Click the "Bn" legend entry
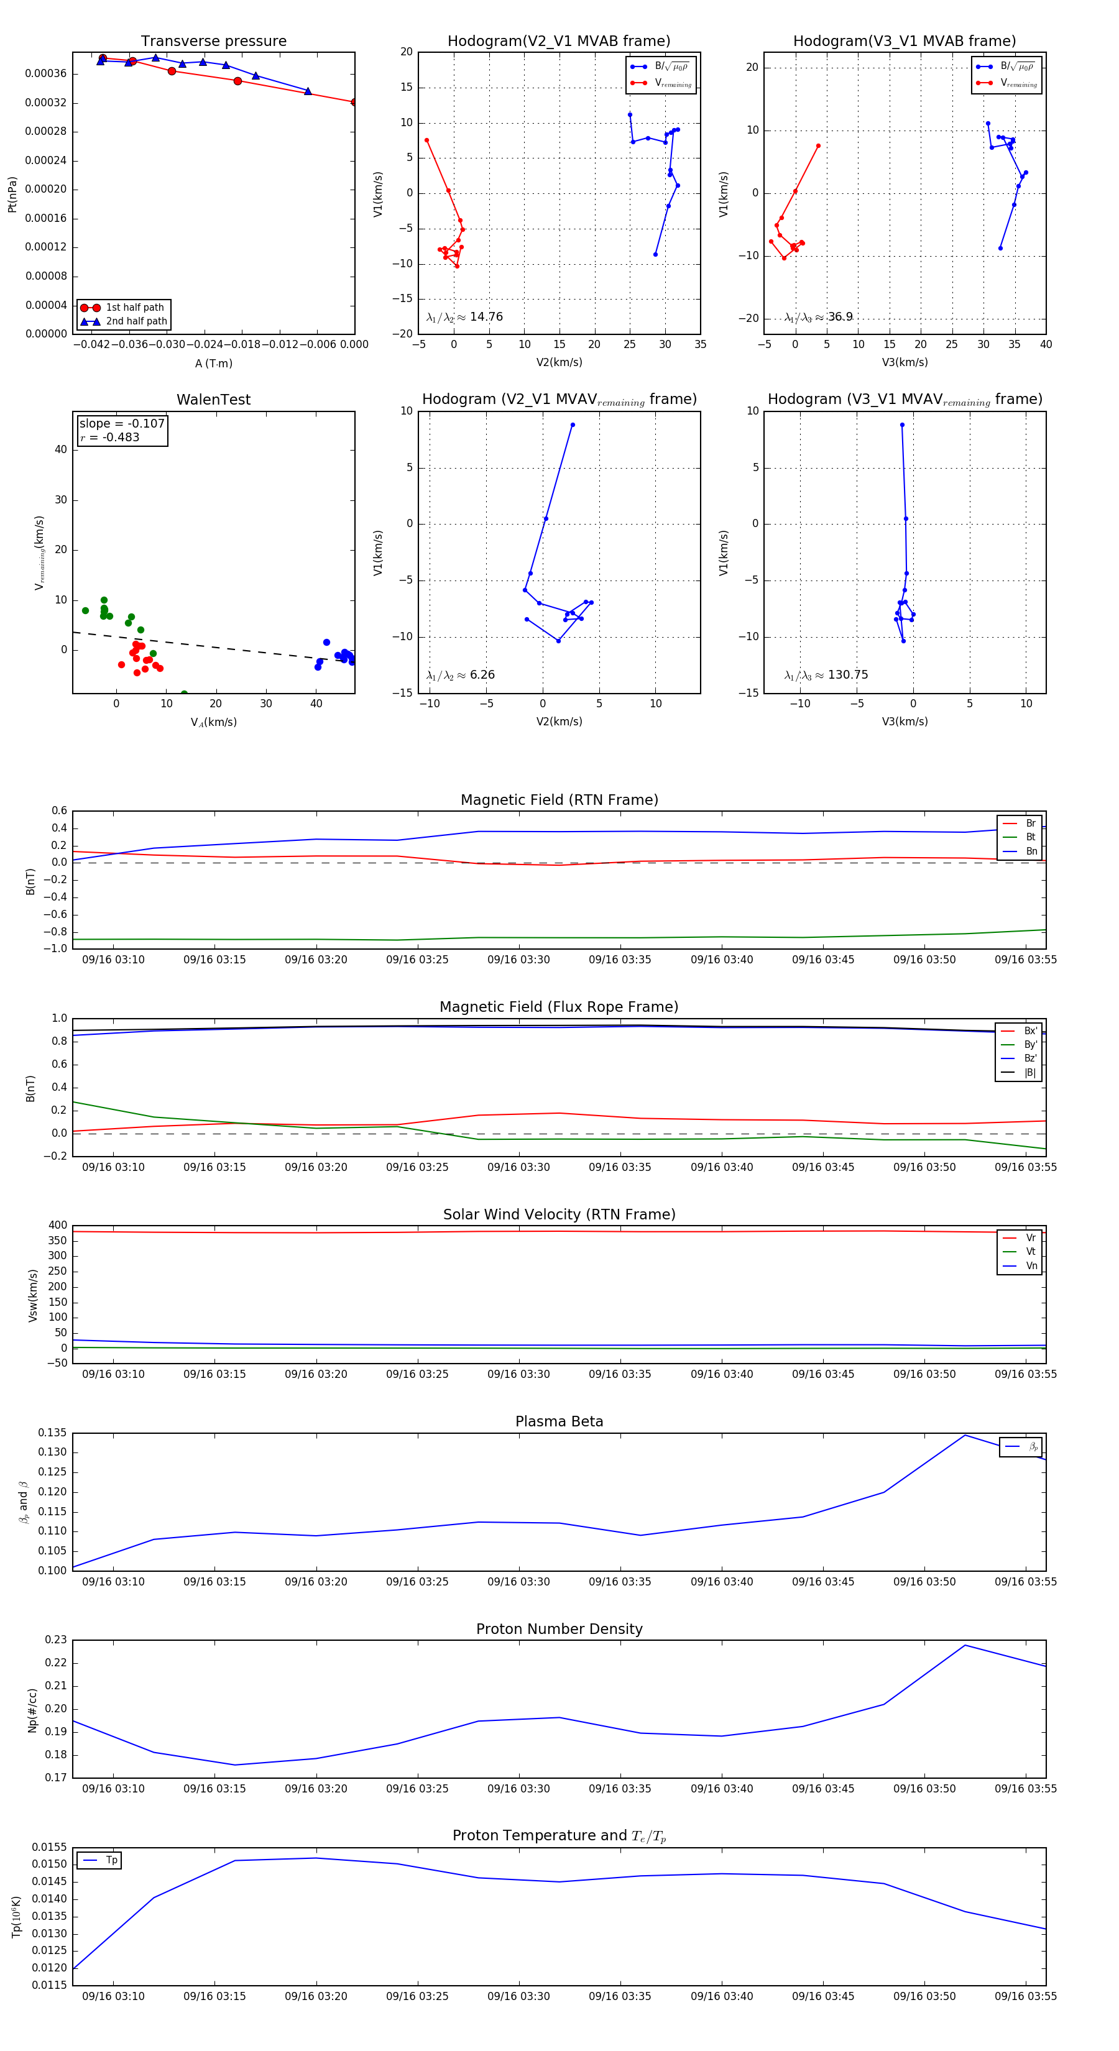The height and width of the screenshot is (2051, 1119). point(1020,851)
